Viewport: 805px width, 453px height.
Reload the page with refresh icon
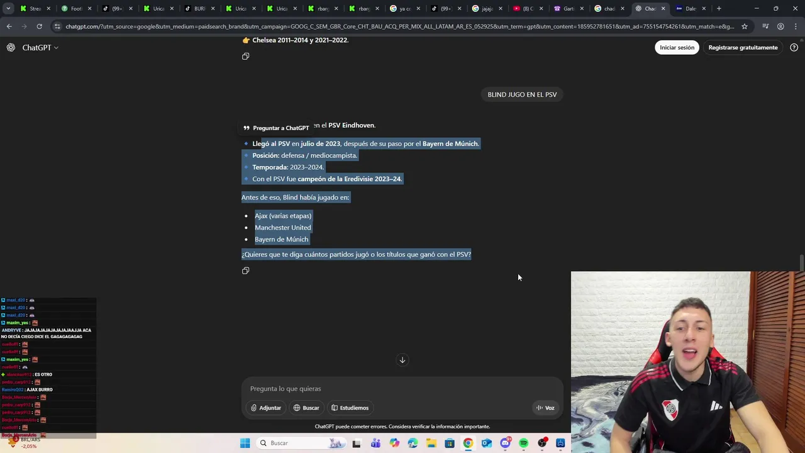(x=39, y=26)
